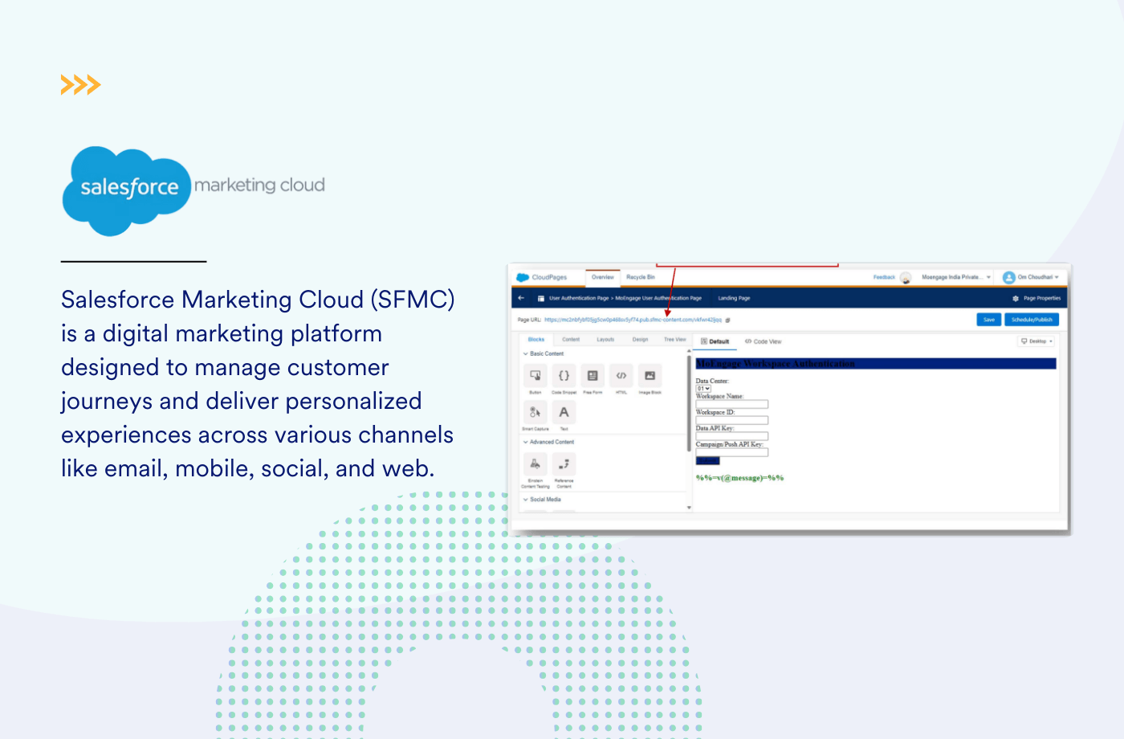Open the Data Center dropdown
The image size is (1124, 739).
tap(703, 389)
